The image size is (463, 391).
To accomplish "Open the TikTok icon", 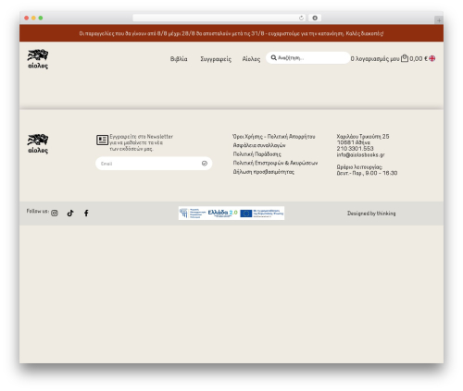I will 70,213.
